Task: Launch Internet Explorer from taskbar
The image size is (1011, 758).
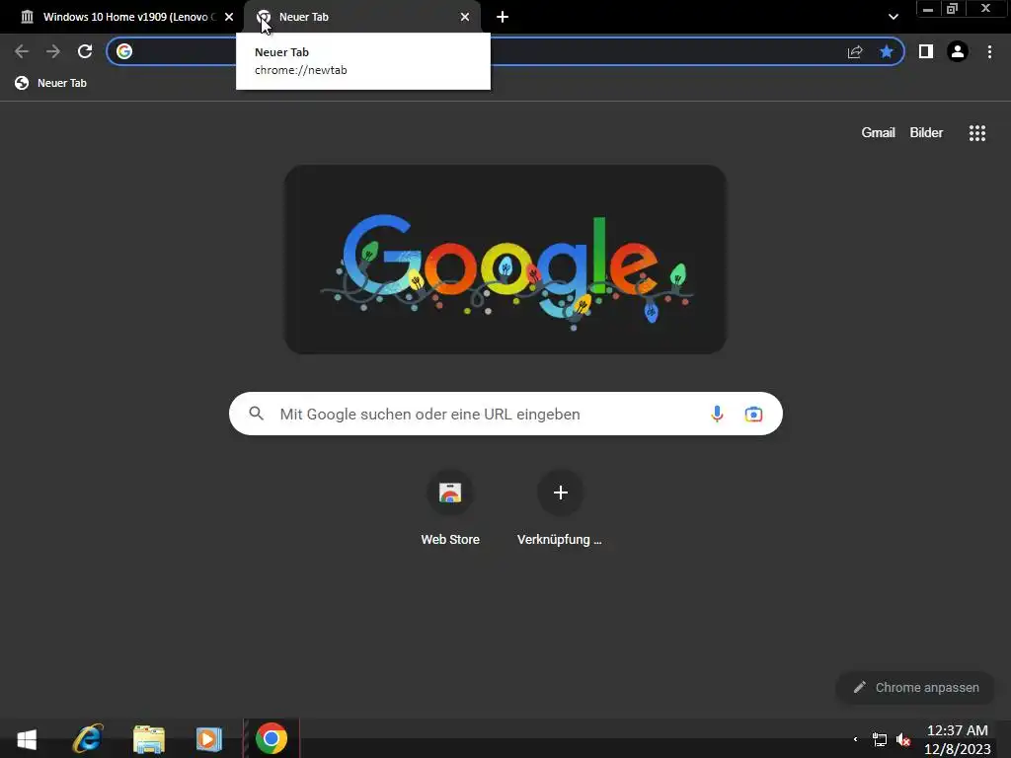Action: pyautogui.click(x=88, y=738)
